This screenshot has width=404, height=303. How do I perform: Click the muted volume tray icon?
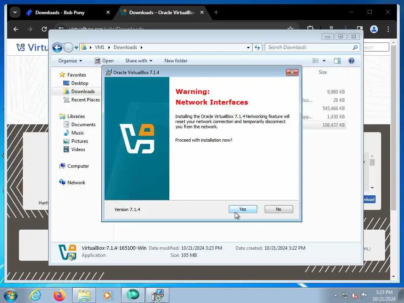tap(355, 296)
